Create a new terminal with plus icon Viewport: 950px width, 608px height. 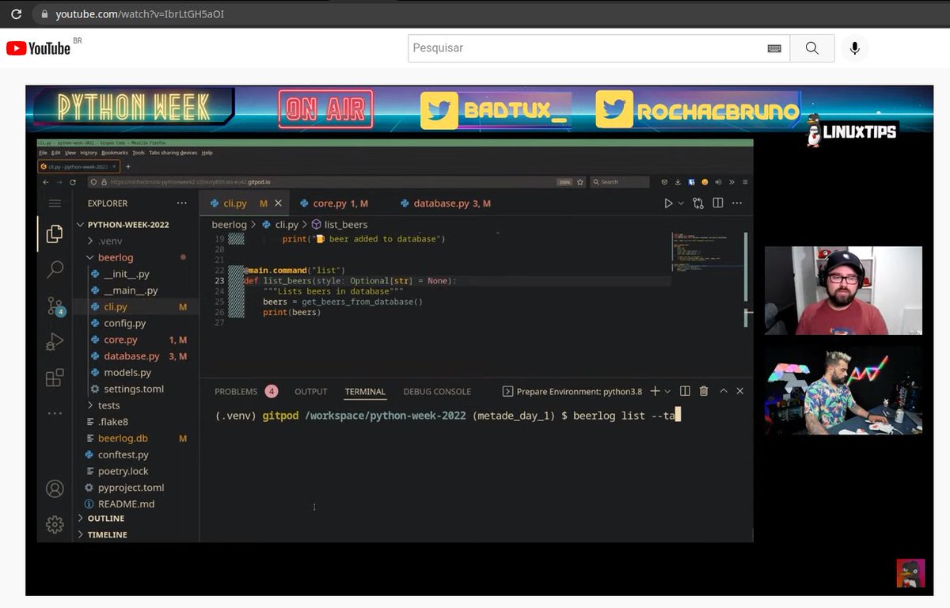pyautogui.click(x=655, y=391)
